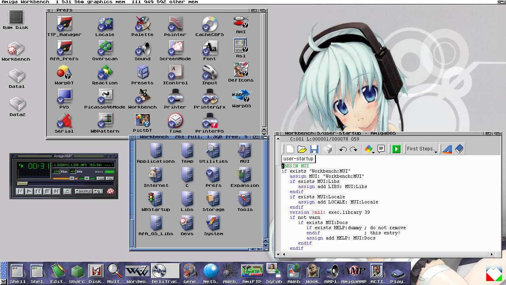The image size is (506, 285).
Task: Select the WarpOS prefs icon
Action: [242, 98]
